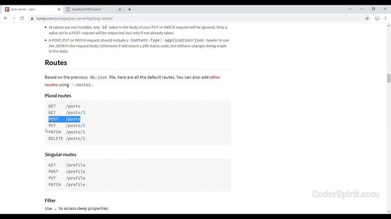Open Chrome's three-dot menu
391x219 pixels.
coord(386,18)
